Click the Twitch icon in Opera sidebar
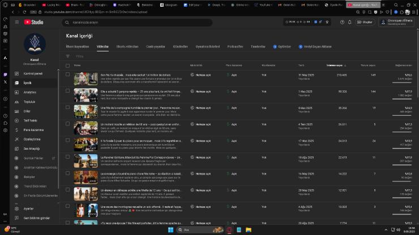This screenshot has width=419, height=235. [x=5, y=75]
